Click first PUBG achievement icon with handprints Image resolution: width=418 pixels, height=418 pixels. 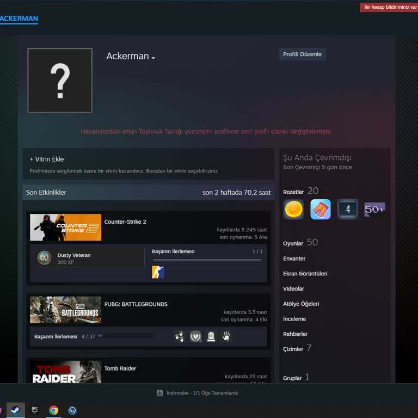(180, 336)
